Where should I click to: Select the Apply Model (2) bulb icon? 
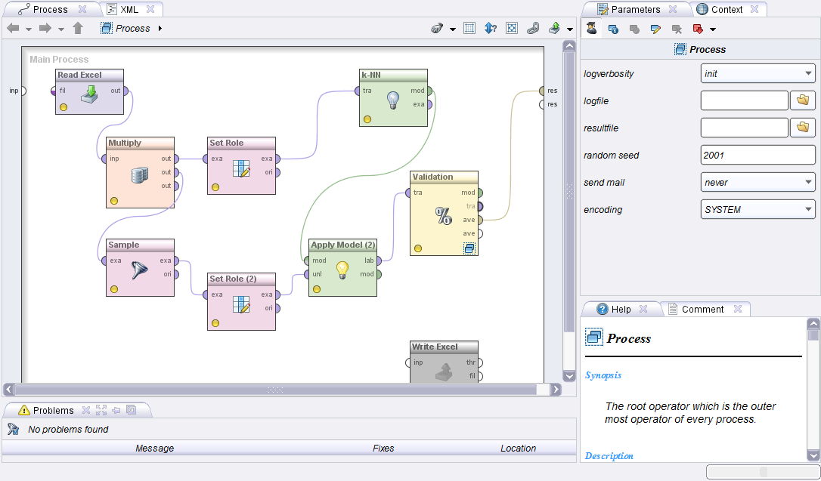point(342,270)
